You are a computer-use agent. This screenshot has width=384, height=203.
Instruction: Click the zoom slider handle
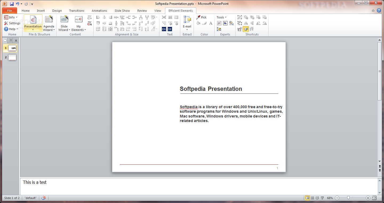pos(348,198)
